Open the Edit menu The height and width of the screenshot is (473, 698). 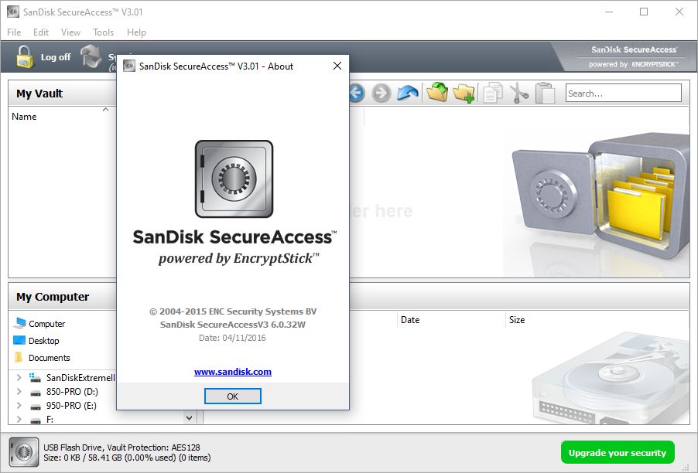click(41, 32)
